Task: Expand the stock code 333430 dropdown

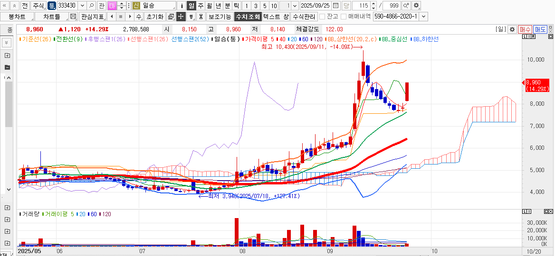Action: point(82,6)
